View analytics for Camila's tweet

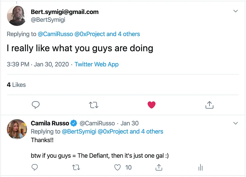tap(200, 167)
